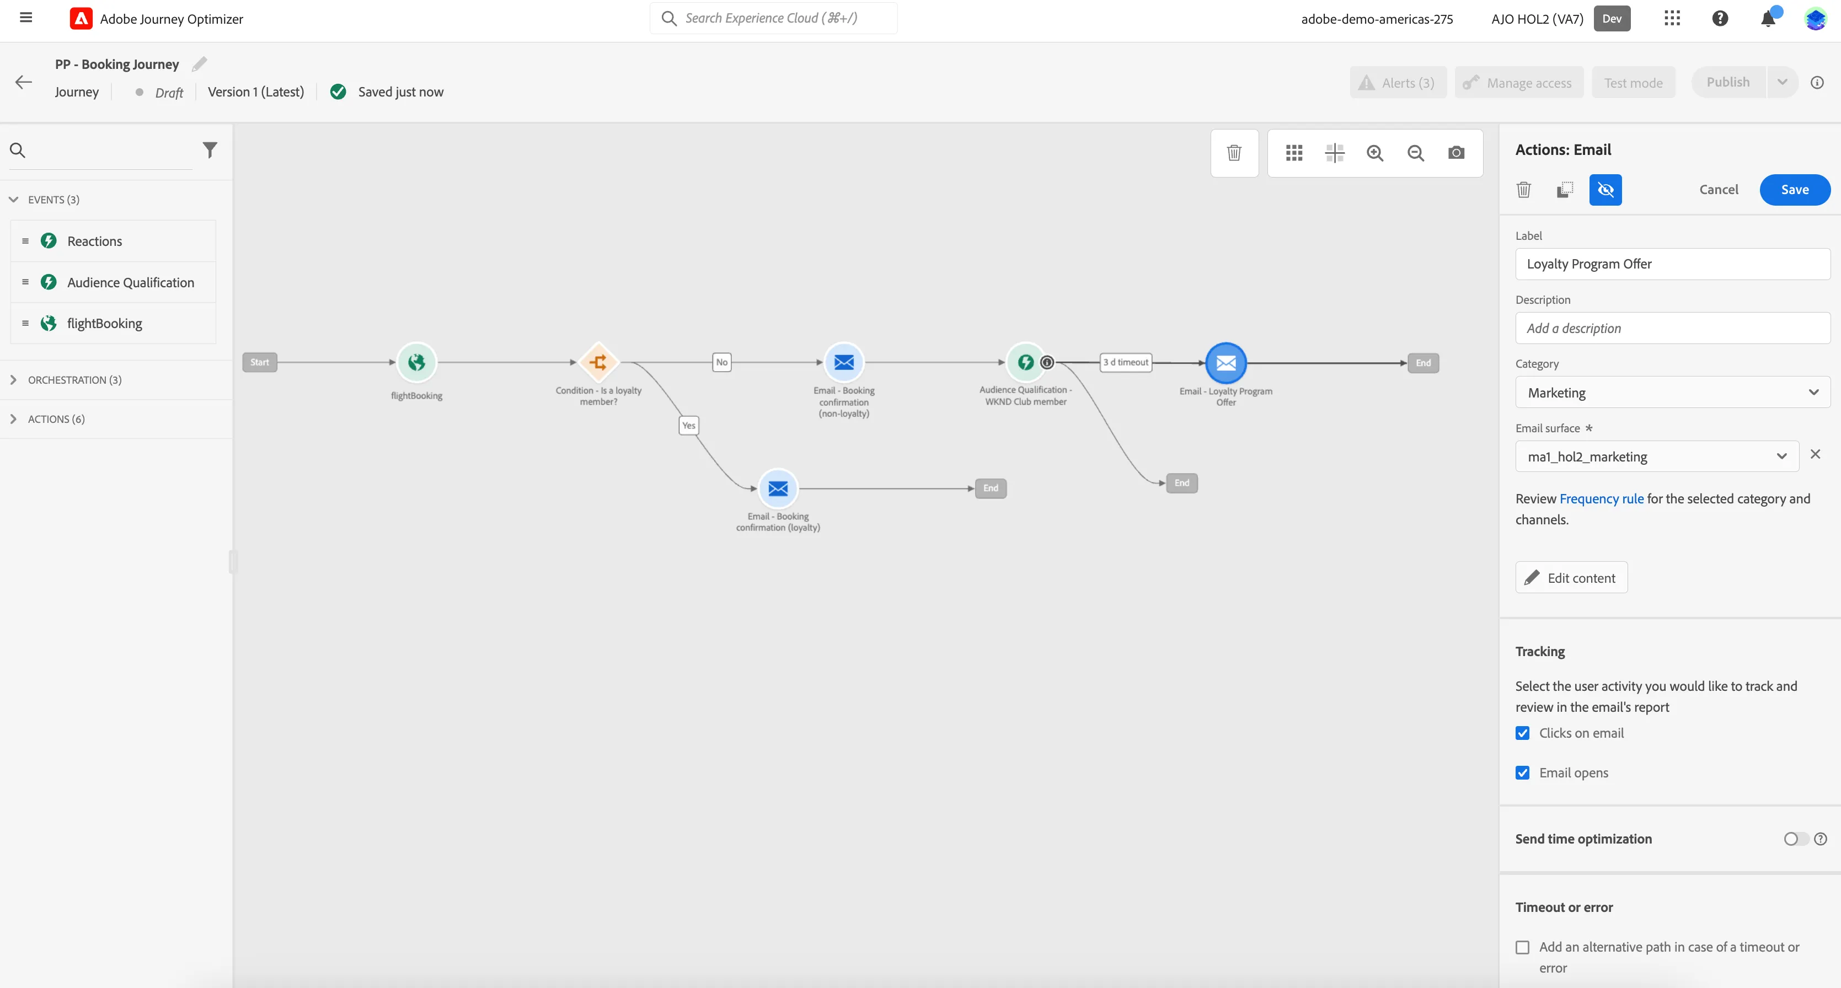
Task: Select the flightBooking palette item
Action: [x=114, y=323]
